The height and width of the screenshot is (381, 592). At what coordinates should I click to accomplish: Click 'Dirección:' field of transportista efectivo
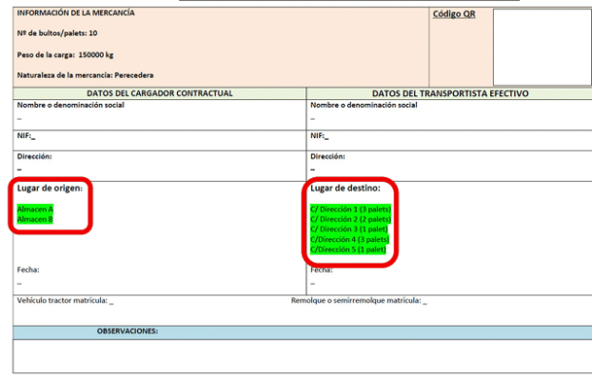[x=449, y=166]
